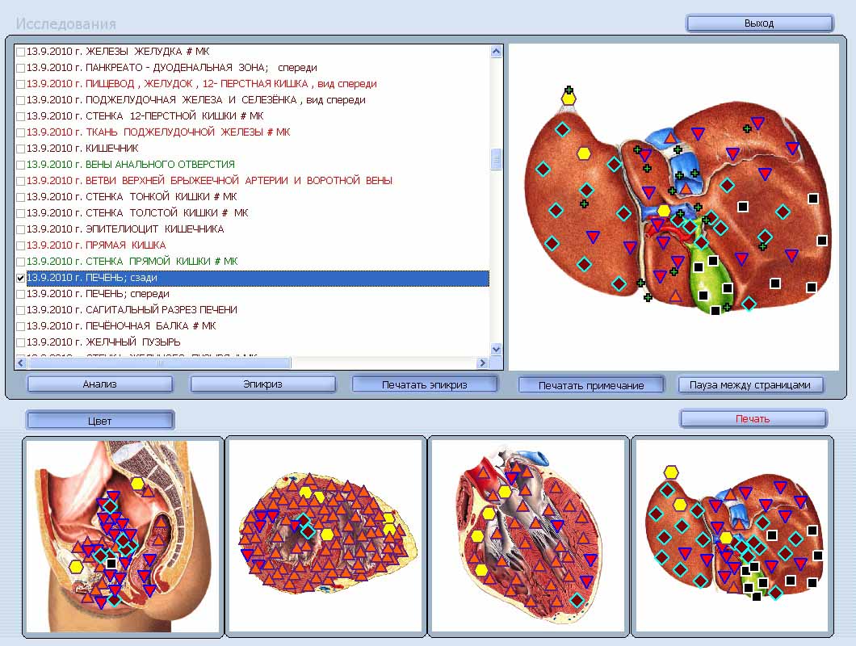Open the liver thumbnail in the bottom row
Viewport: 856px width, 646px height.
(732, 535)
